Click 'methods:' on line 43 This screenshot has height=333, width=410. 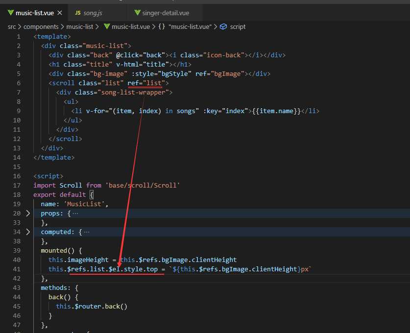tap(56, 288)
